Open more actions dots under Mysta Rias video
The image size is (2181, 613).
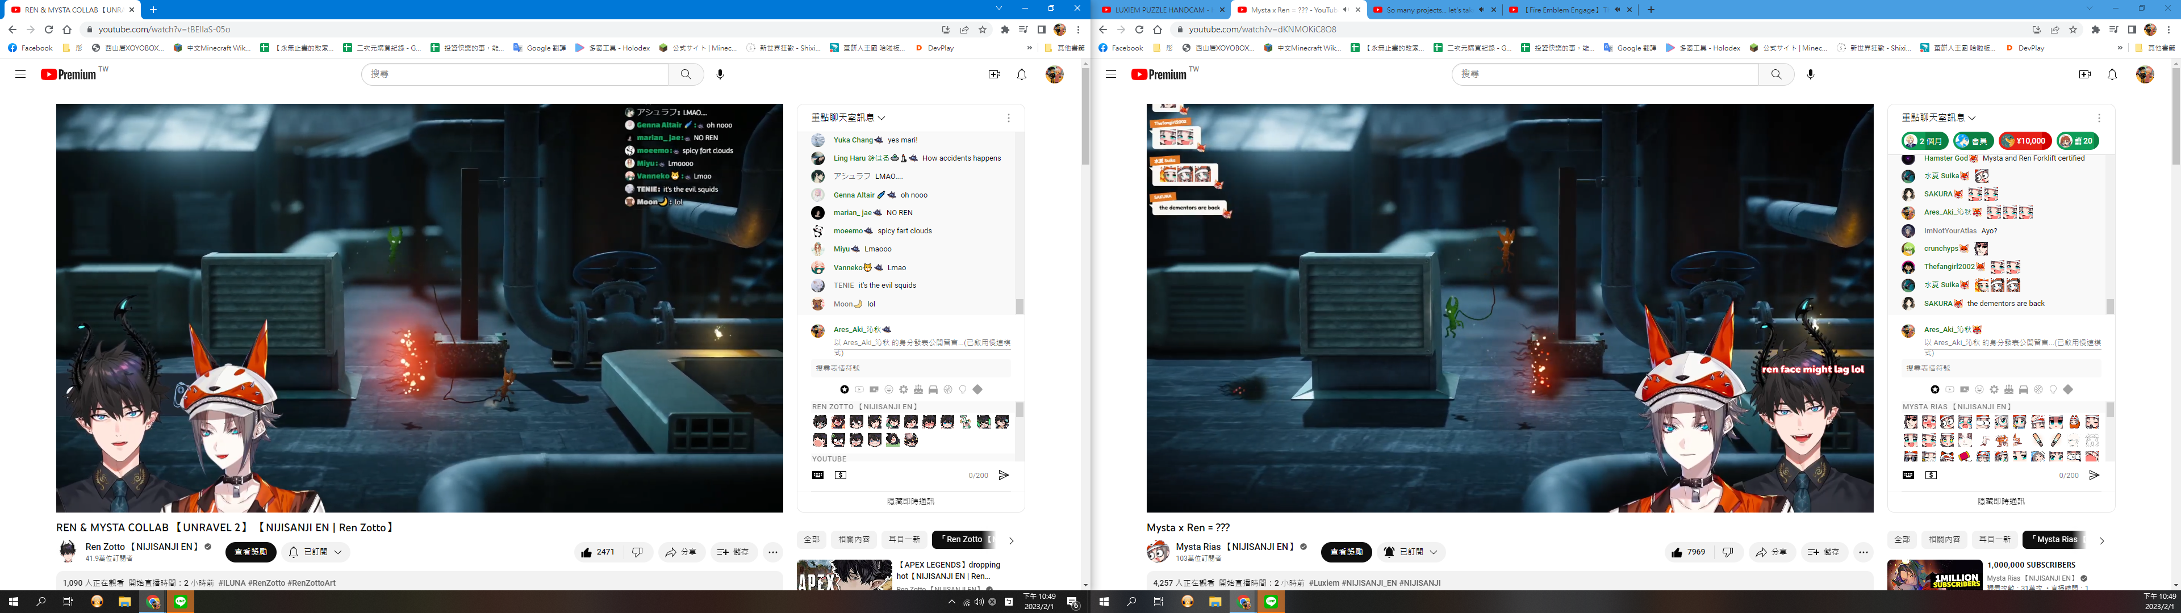pos(1864,552)
